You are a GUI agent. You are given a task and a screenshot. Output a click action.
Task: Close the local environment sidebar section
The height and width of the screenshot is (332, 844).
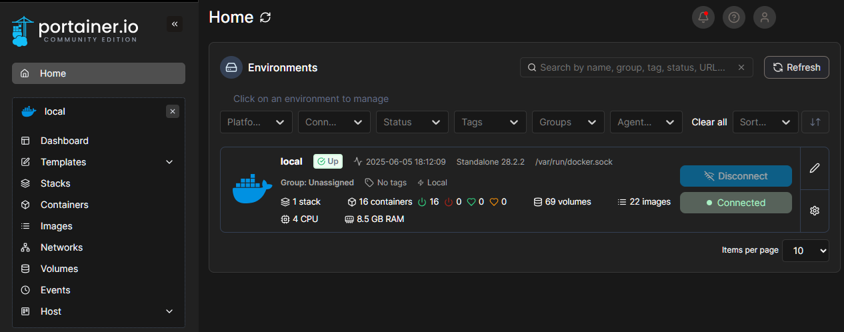tap(173, 111)
